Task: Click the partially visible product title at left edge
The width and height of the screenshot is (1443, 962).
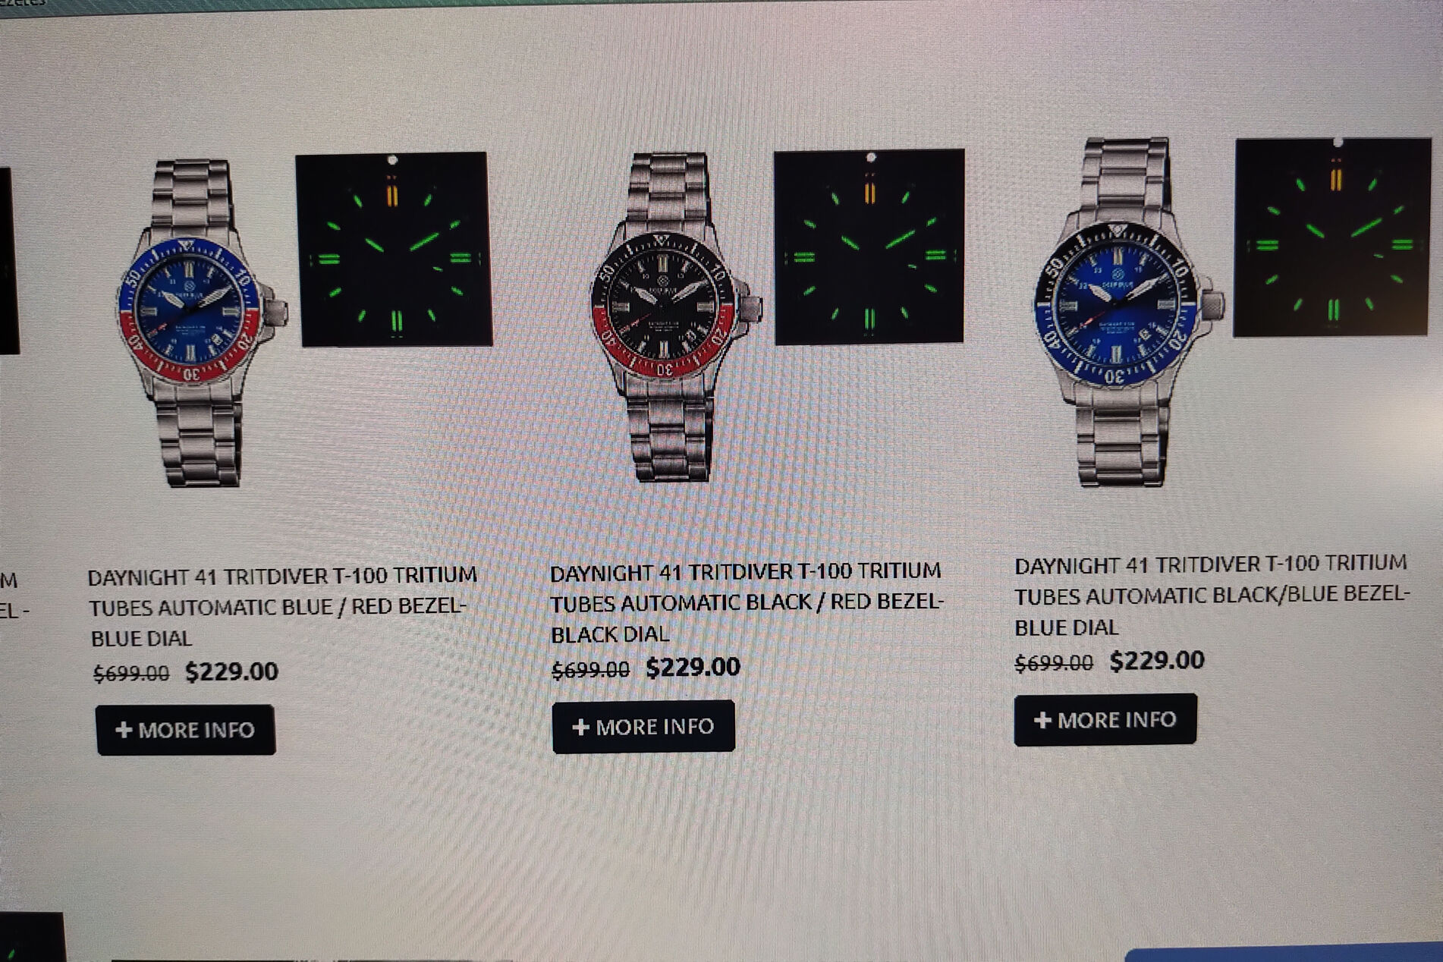Action: (11, 596)
